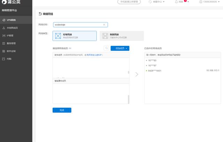The image size is (223, 142).
Task: Click the mobile version management pill button
Action: coord(129,2)
